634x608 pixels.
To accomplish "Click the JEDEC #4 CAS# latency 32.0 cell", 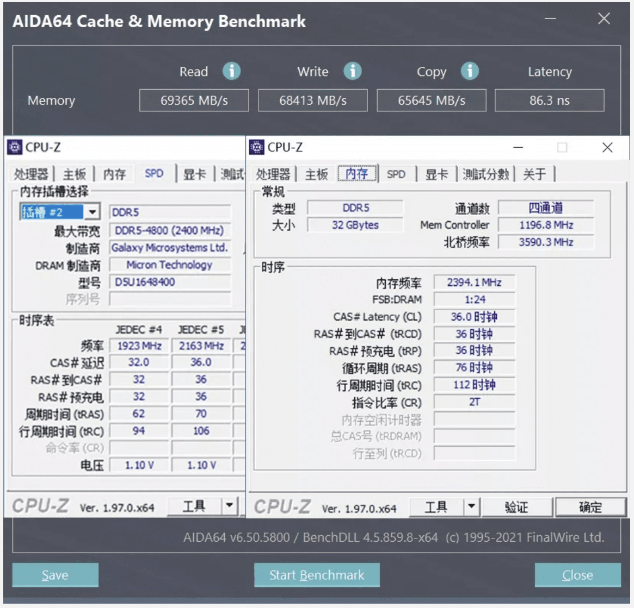I will (x=139, y=362).
